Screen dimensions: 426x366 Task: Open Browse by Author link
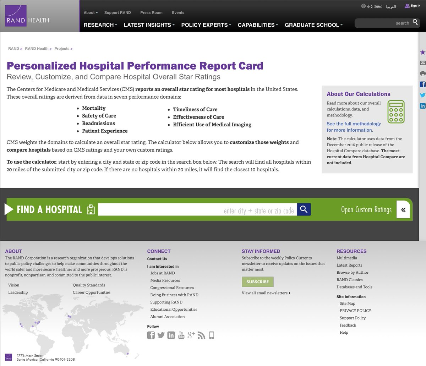pos(353,273)
